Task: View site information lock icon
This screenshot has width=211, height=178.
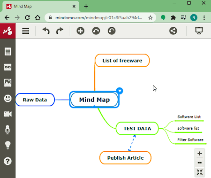Action: click(50, 17)
